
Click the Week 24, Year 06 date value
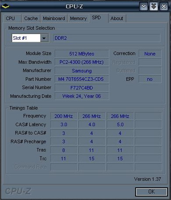[82, 96]
